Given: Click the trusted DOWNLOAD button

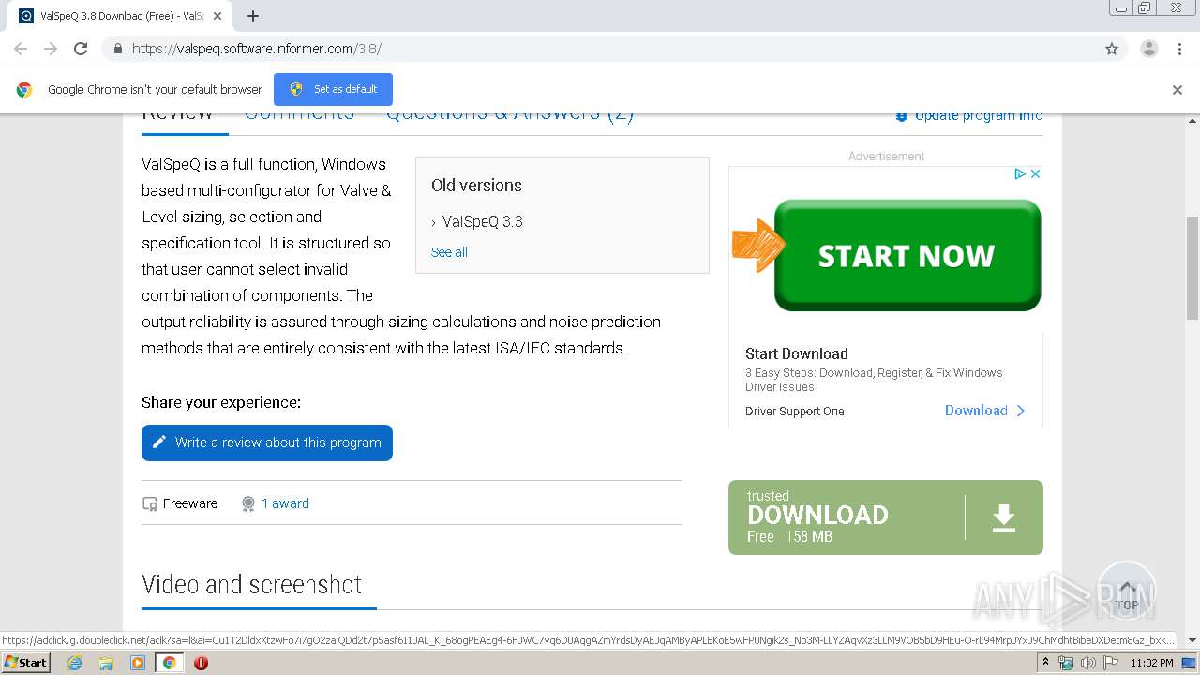Looking at the screenshot, I should [x=886, y=517].
